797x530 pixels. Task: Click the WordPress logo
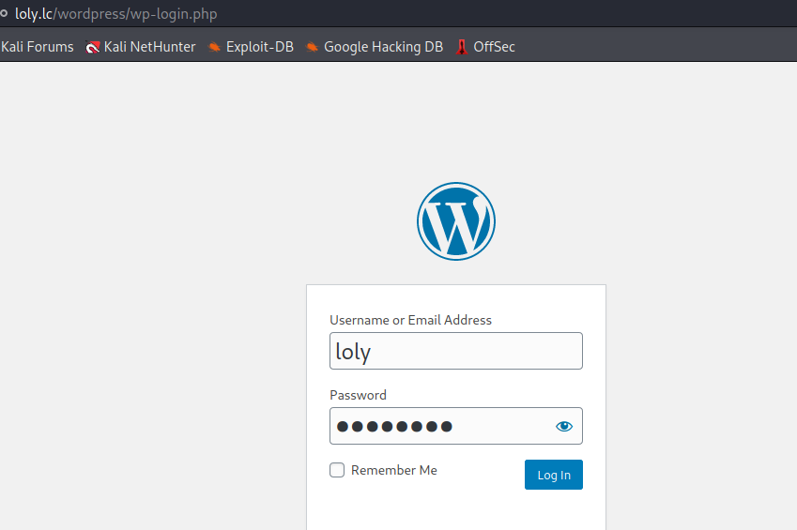456,221
